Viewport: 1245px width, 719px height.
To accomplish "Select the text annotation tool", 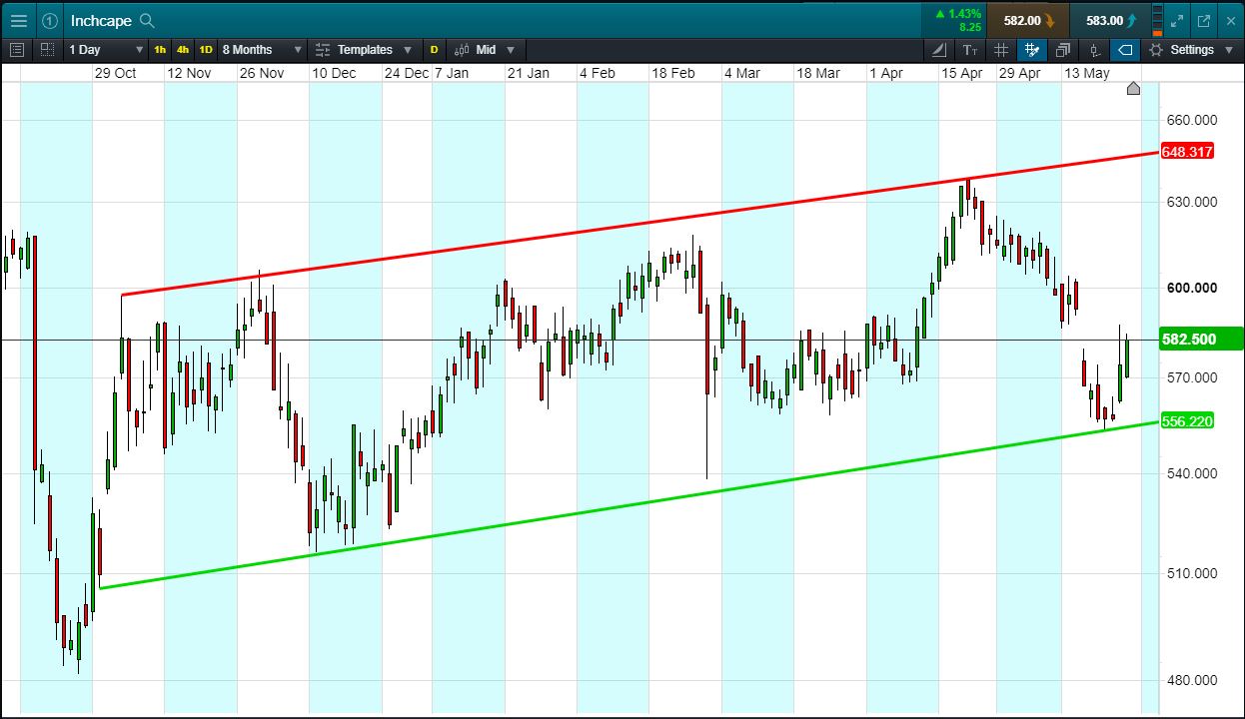I will click(x=969, y=49).
